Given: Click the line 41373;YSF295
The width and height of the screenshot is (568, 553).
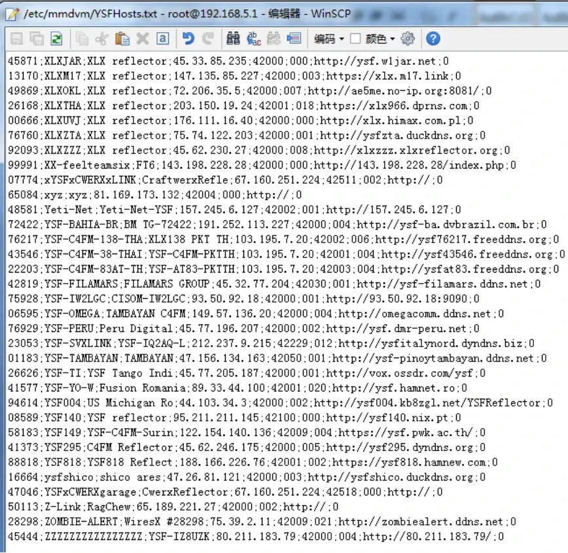Looking at the screenshot, I should coord(247,447).
